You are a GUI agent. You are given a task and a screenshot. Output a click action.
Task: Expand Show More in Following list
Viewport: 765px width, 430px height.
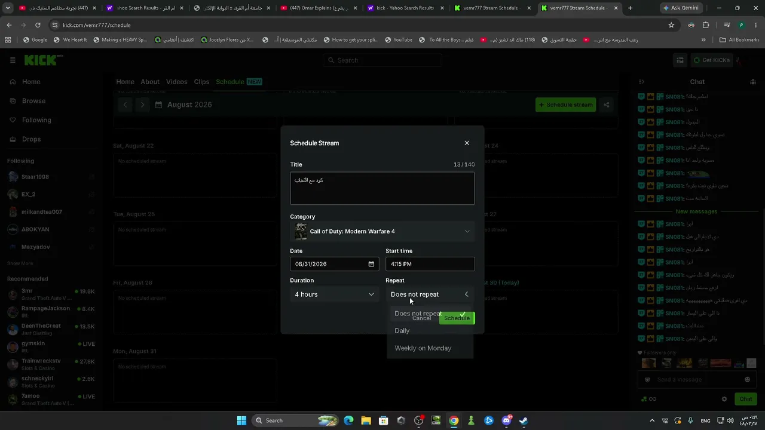20,263
